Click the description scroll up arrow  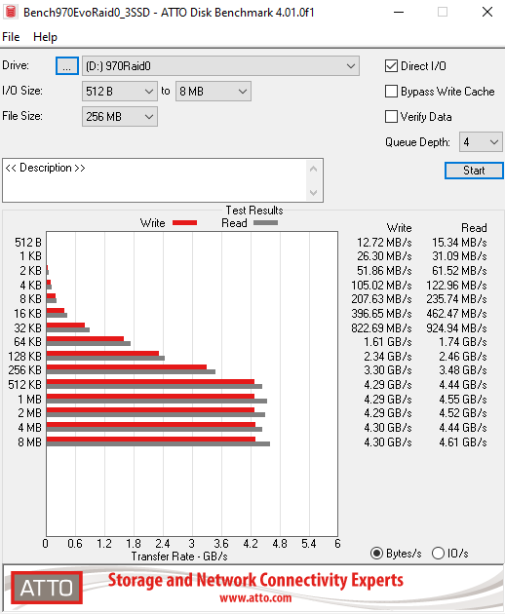click(x=313, y=169)
